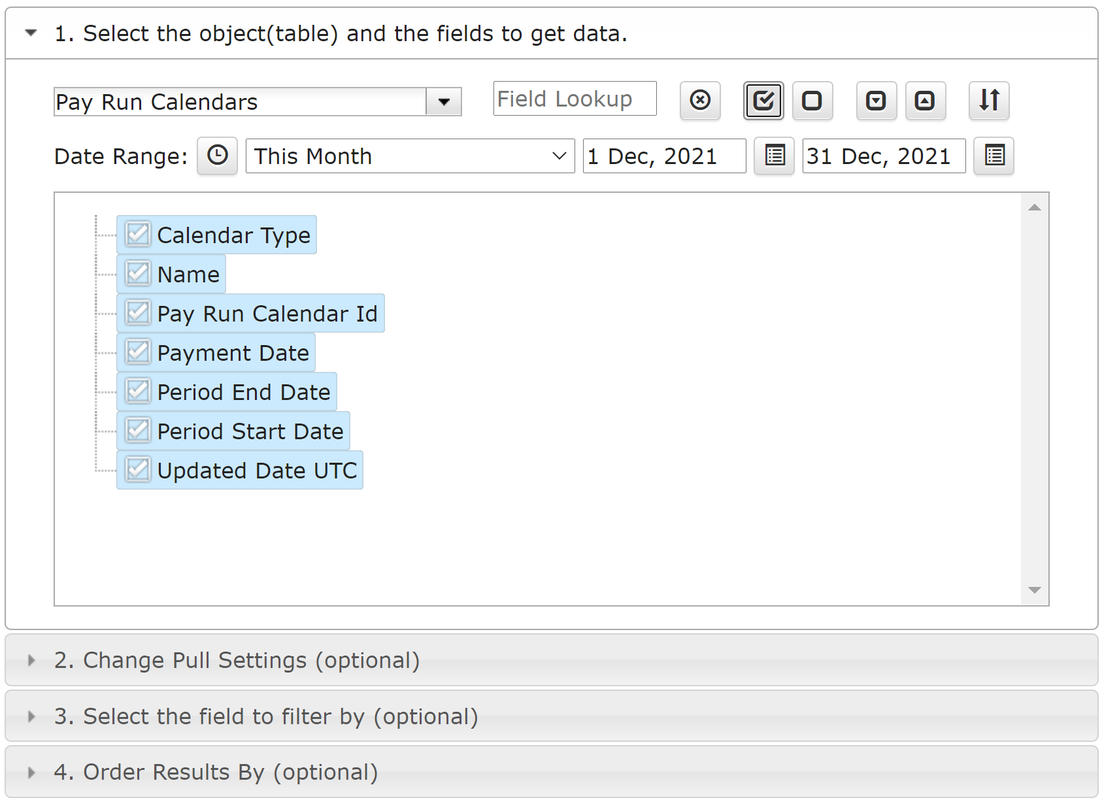
Task: Uncheck the Period End Date checkbox
Action: pos(138,391)
